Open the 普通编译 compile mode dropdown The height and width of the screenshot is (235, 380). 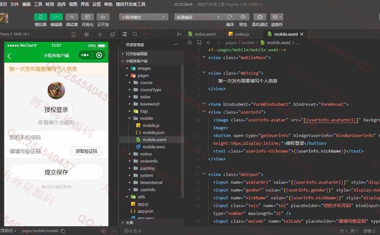[198, 17]
